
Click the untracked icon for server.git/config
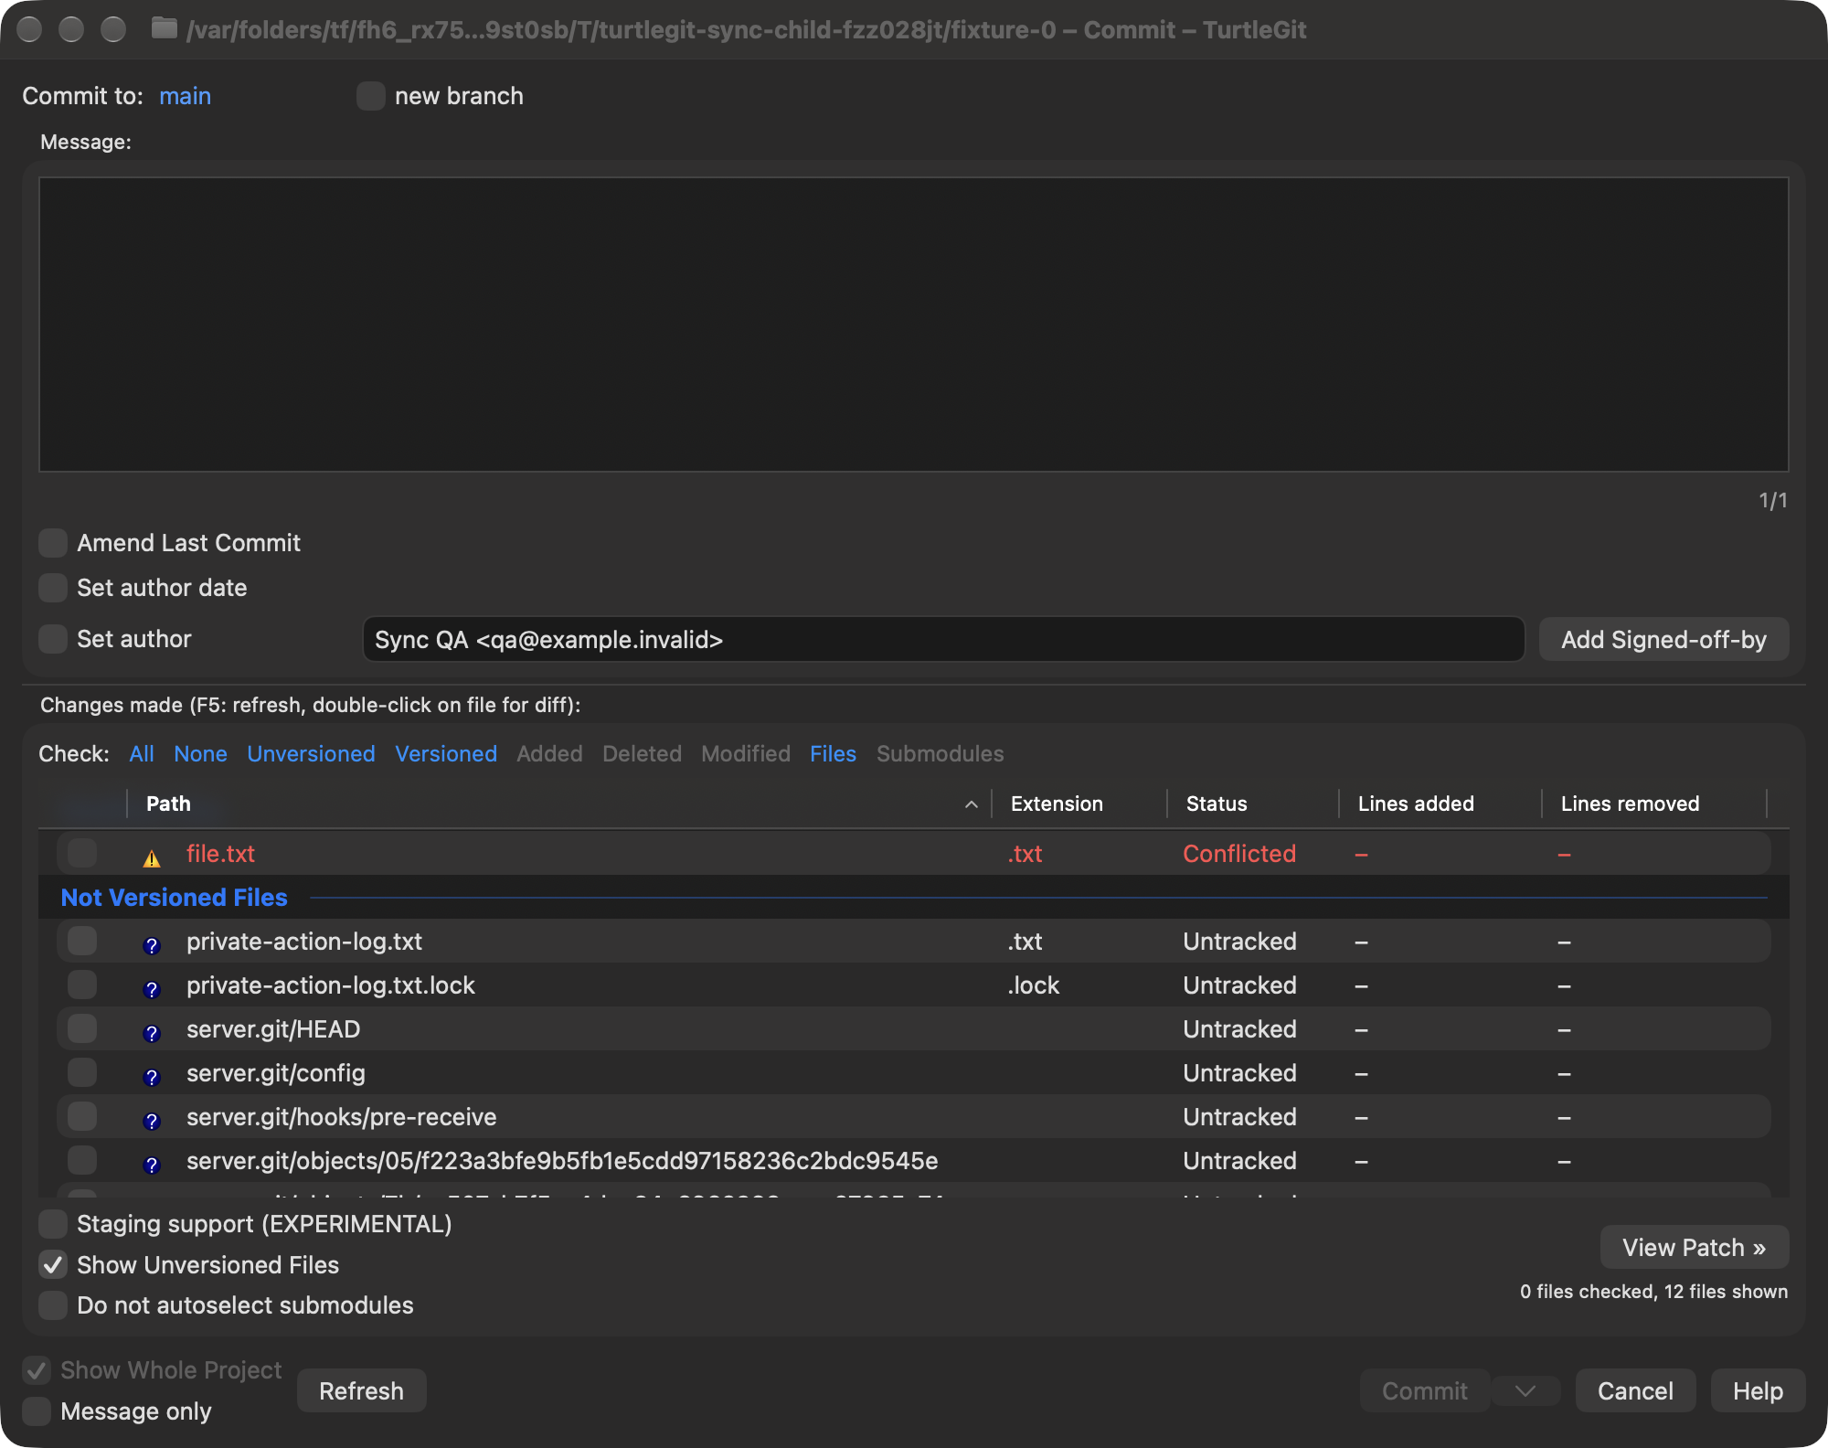tap(152, 1077)
